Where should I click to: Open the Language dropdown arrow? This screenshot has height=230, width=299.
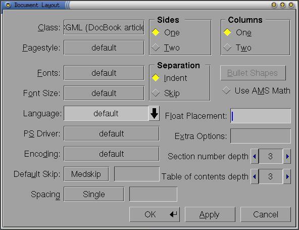tap(154, 113)
